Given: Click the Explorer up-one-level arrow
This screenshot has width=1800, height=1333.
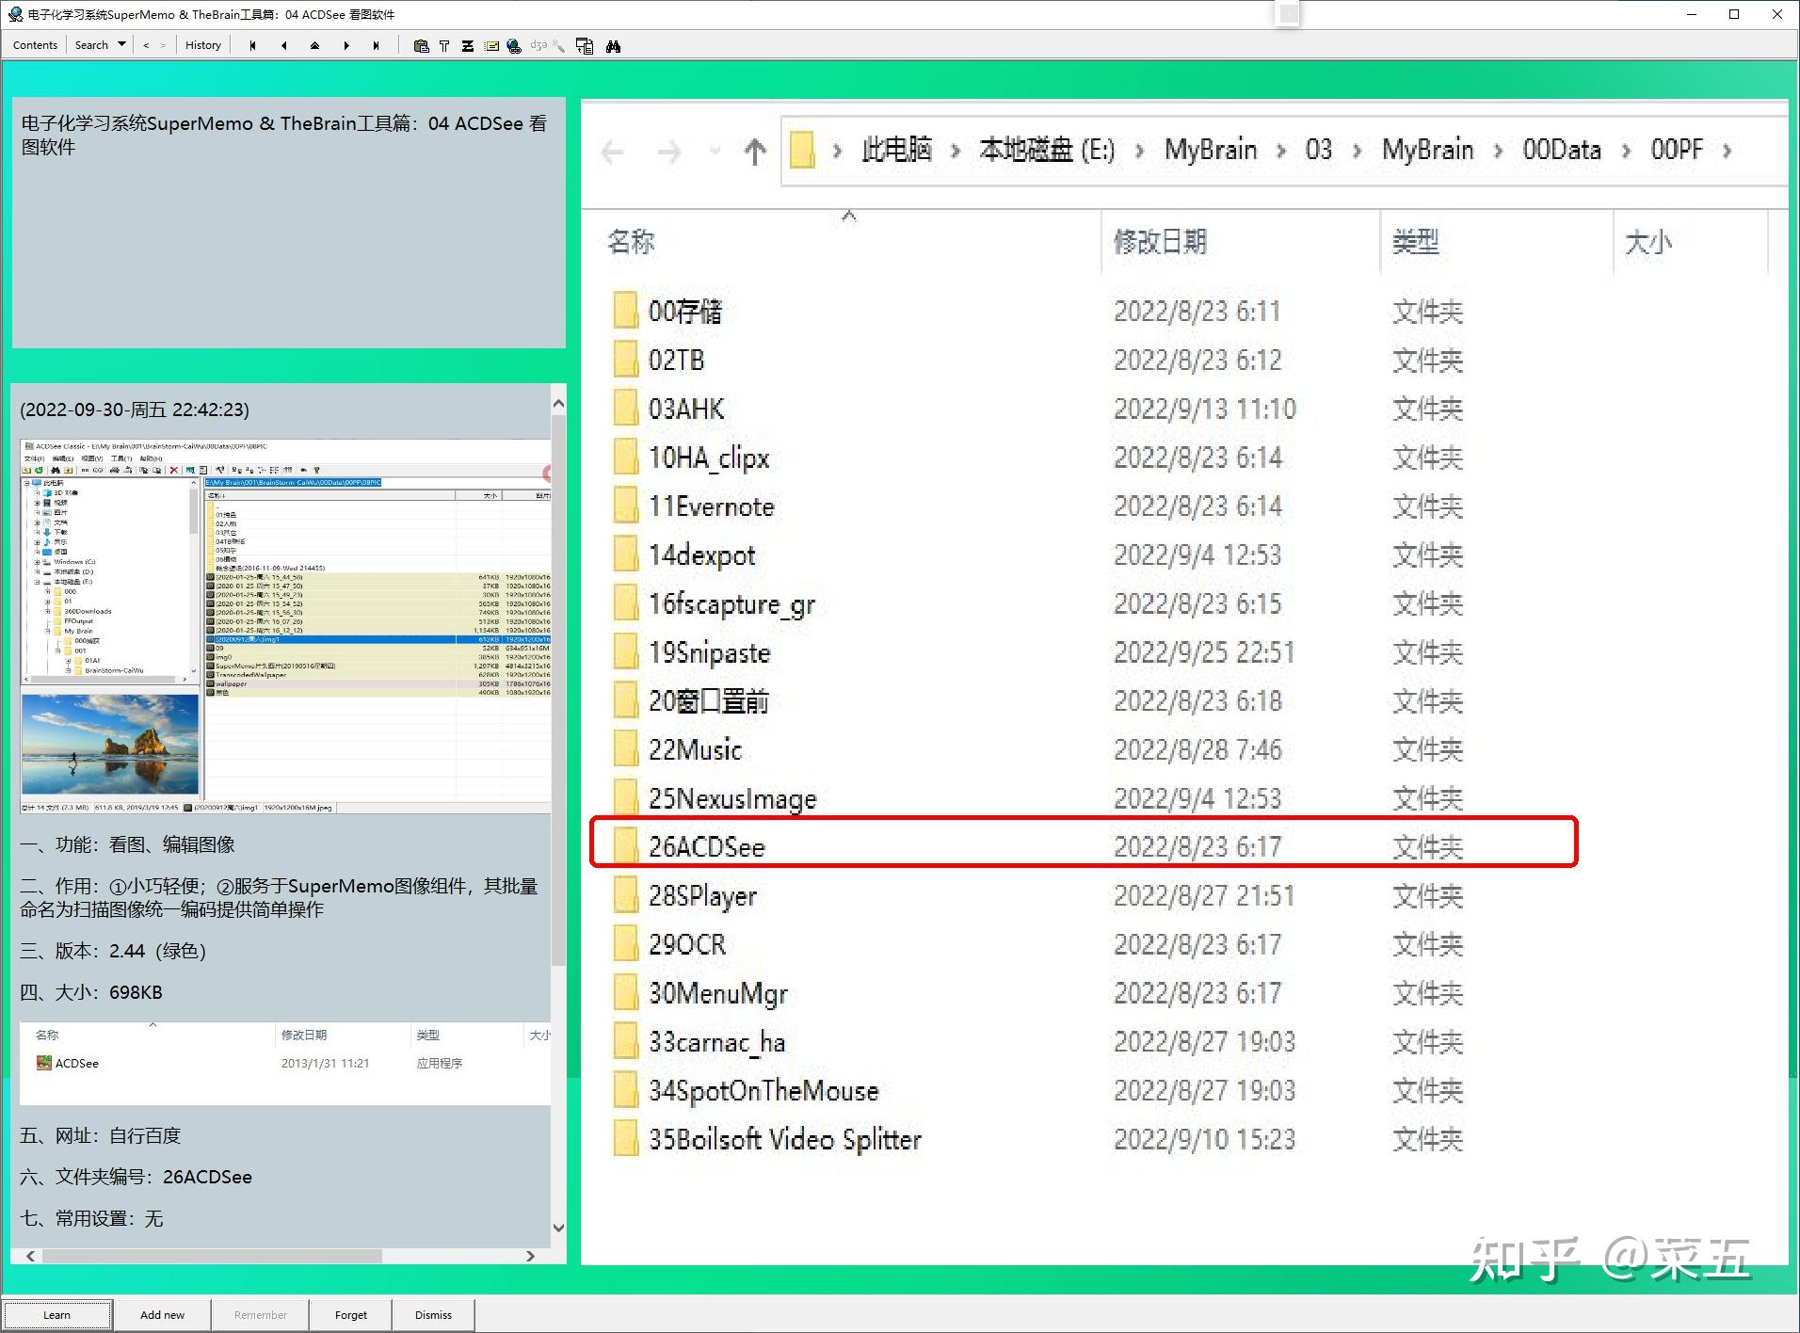Looking at the screenshot, I should tap(755, 151).
